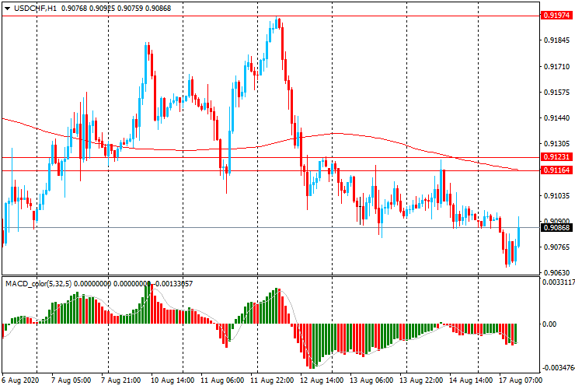The height and width of the screenshot is (389, 575).
Task: Click the black 0.90868 current price tag
Action: click(x=557, y=228)
